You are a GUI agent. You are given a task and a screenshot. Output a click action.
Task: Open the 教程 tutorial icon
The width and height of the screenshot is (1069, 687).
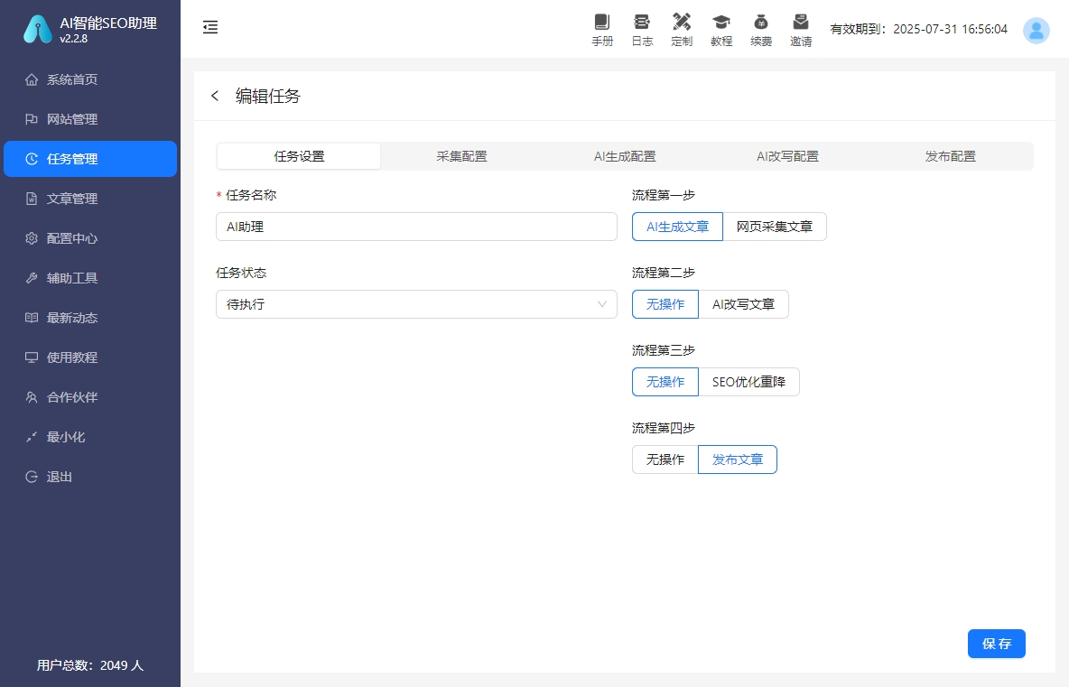(721, 30)
